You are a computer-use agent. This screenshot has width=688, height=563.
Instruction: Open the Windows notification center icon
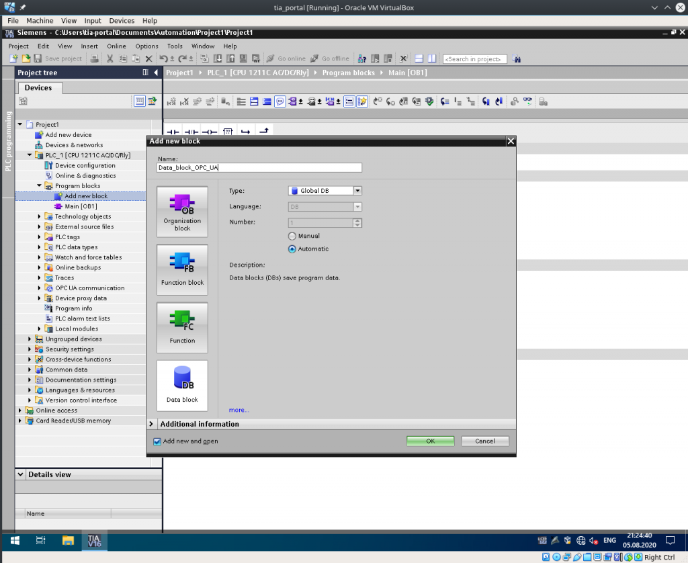point(670,540)
